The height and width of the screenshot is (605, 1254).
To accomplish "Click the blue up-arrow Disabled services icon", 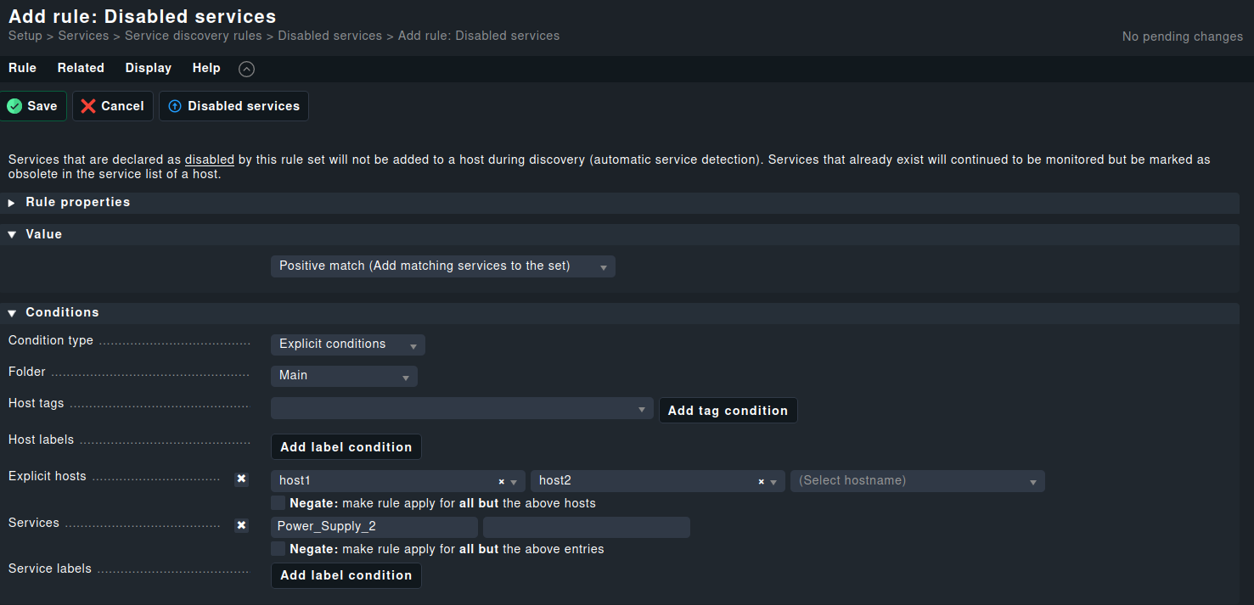I will [x=175, y=106].
